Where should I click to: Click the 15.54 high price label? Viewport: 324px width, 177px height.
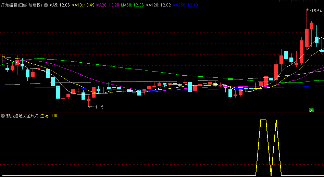coord(316,11)
